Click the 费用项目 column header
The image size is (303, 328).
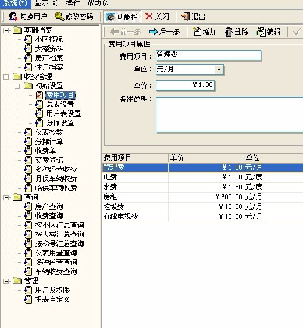tap(136, 158)
